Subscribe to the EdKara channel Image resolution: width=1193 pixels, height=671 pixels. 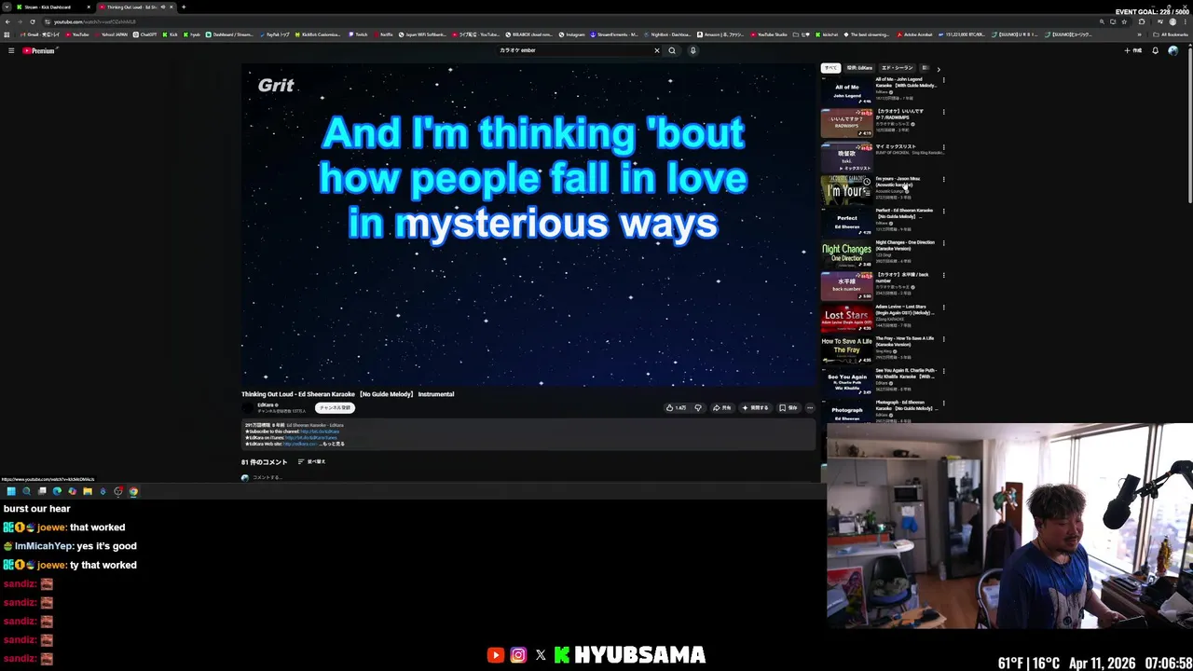[x=335, y=407]
